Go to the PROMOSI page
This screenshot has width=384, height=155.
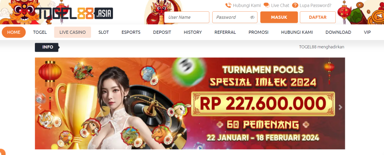point(258,32)
